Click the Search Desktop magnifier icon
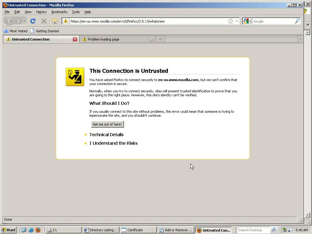Screen dimensions: 312x234 click(274, 230)
